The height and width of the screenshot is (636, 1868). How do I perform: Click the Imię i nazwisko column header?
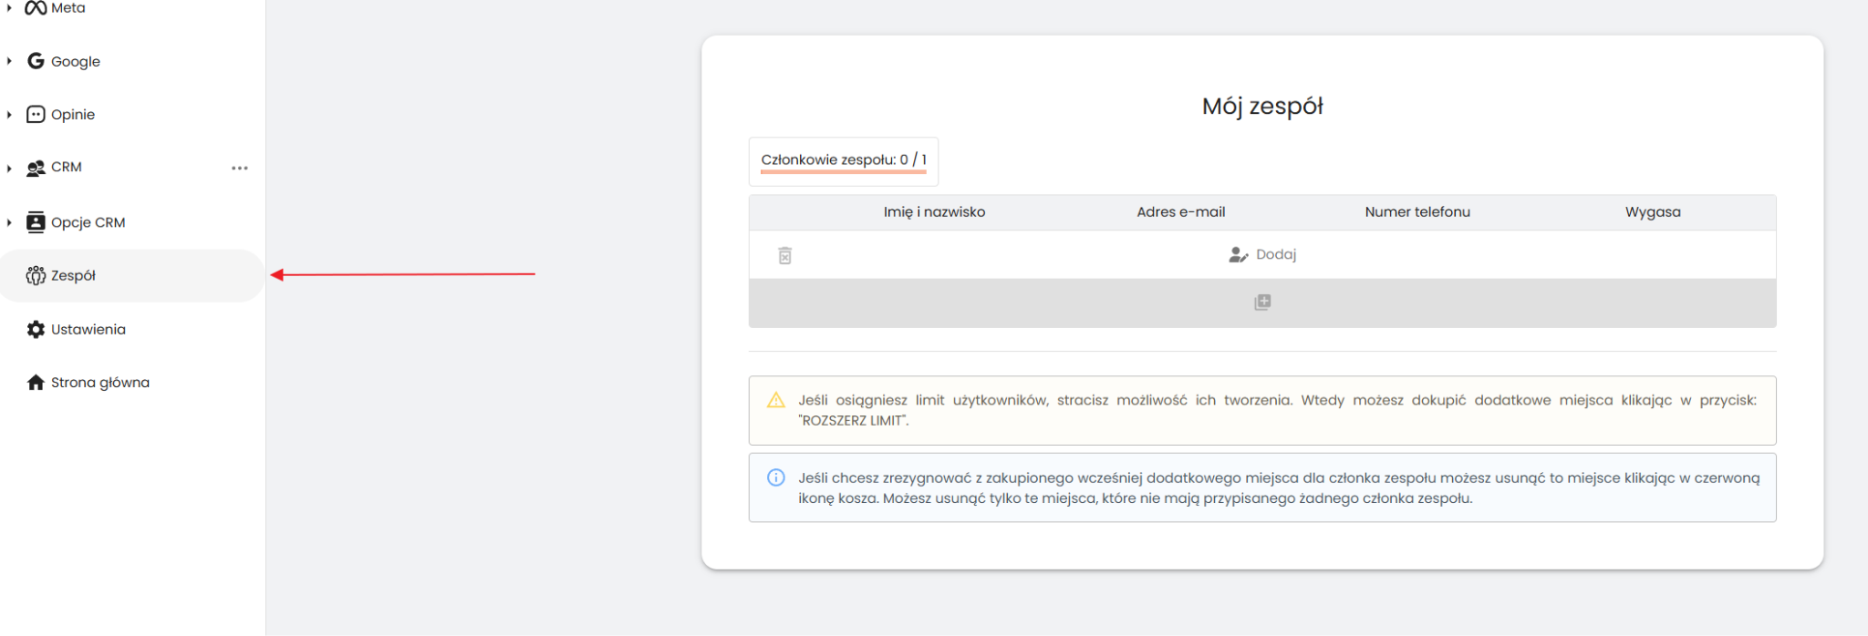tap(934, 212)
